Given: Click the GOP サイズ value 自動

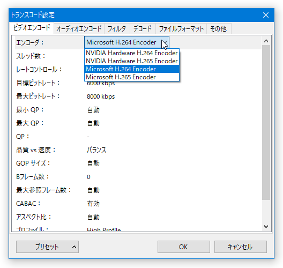Looking at the screenshot, I should coord(93,163).
